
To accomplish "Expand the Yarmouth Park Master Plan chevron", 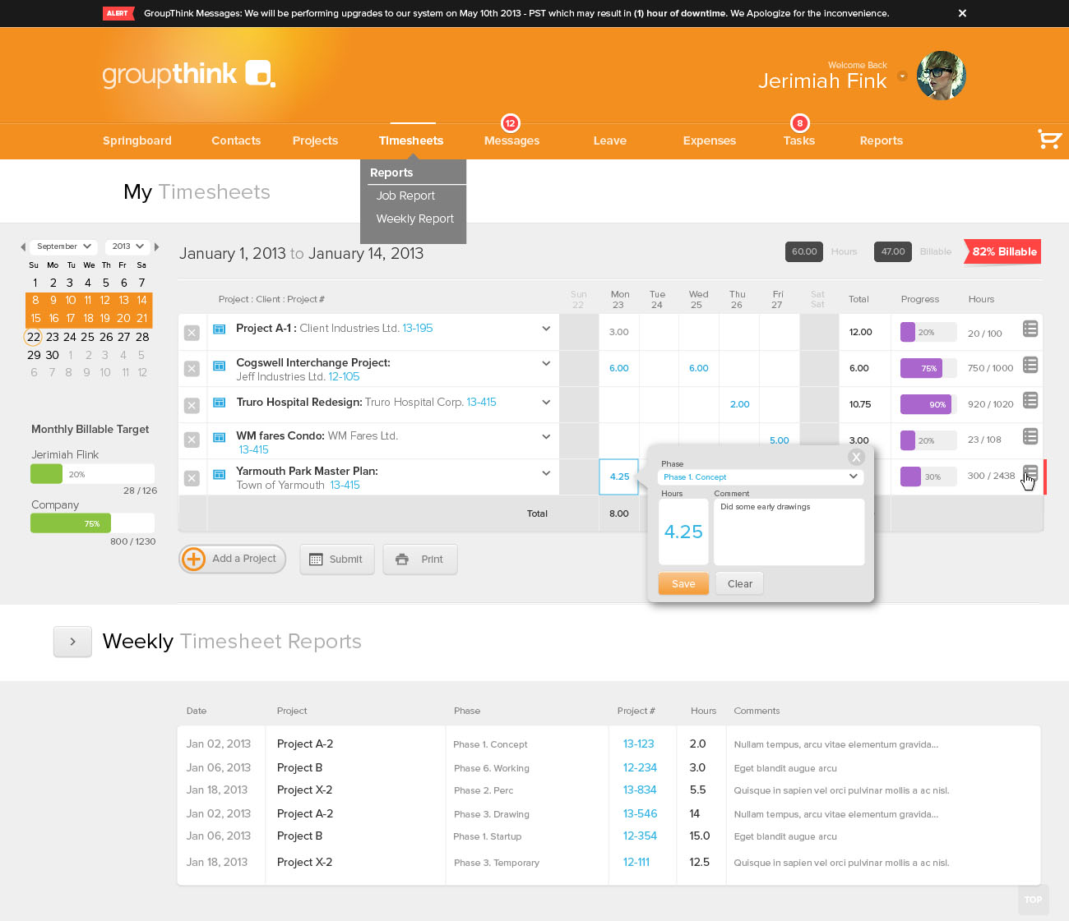I will click(546, 473).
